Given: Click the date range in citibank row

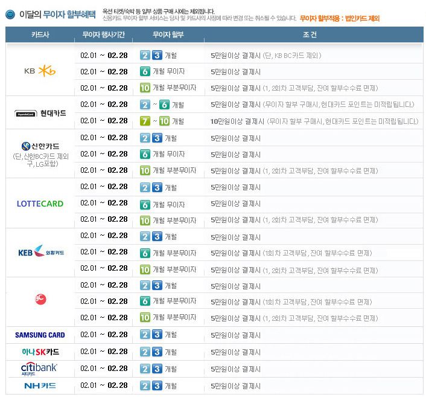Looking at the screenshot, I should (104, 369).
